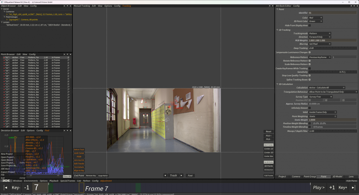This screenshot has width=359, height=195.
Task: Close the Point Browser pane
Action: [70, 55]
